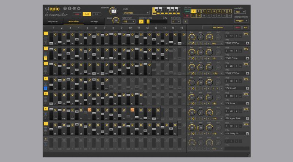The width and height of the screenshot is (293, 162).
Task: Click the orange dice on lane 6 step 5
Action: [89, 110]
